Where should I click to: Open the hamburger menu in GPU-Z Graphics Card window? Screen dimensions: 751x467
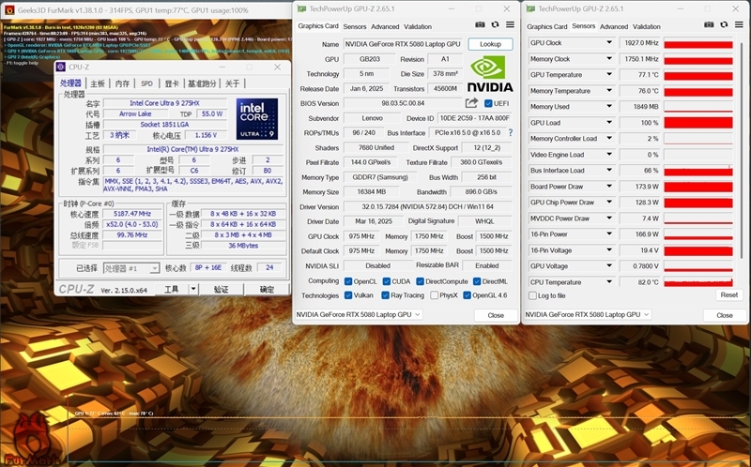[510, 24]
